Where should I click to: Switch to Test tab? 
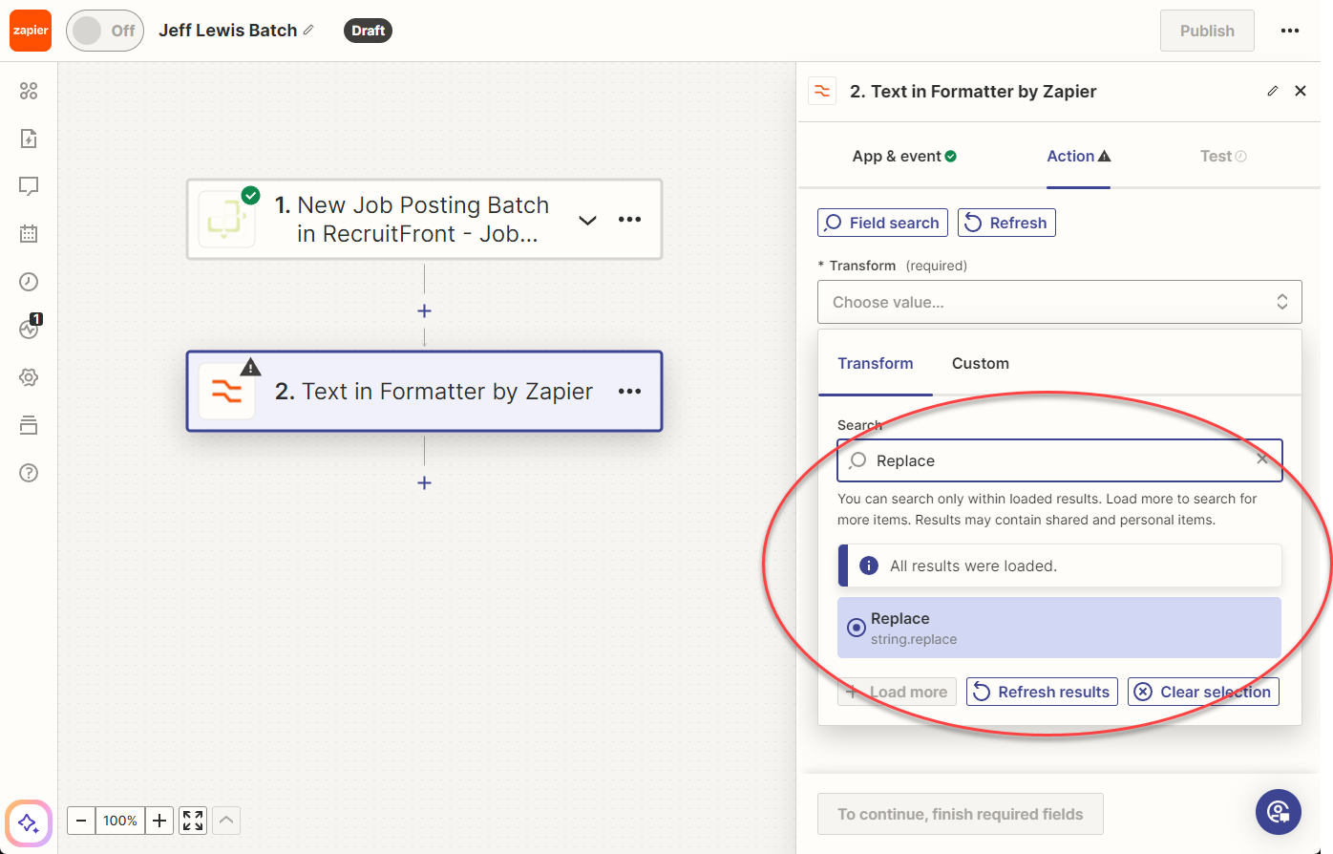pyautogui.click(x=1223, y=156)
